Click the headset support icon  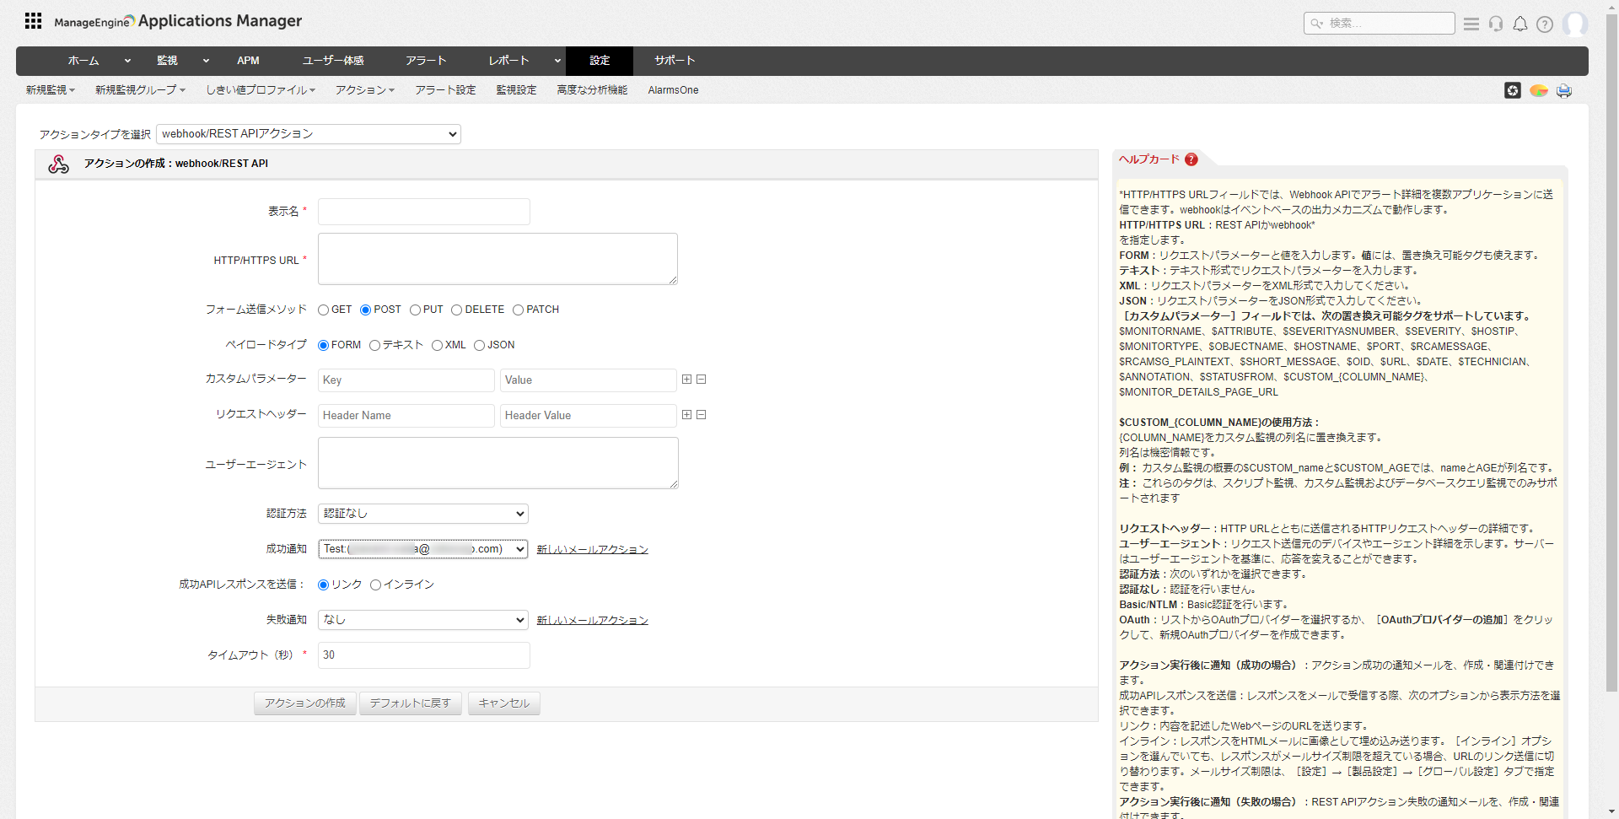pyautogui.click(x=1496, y=24)
